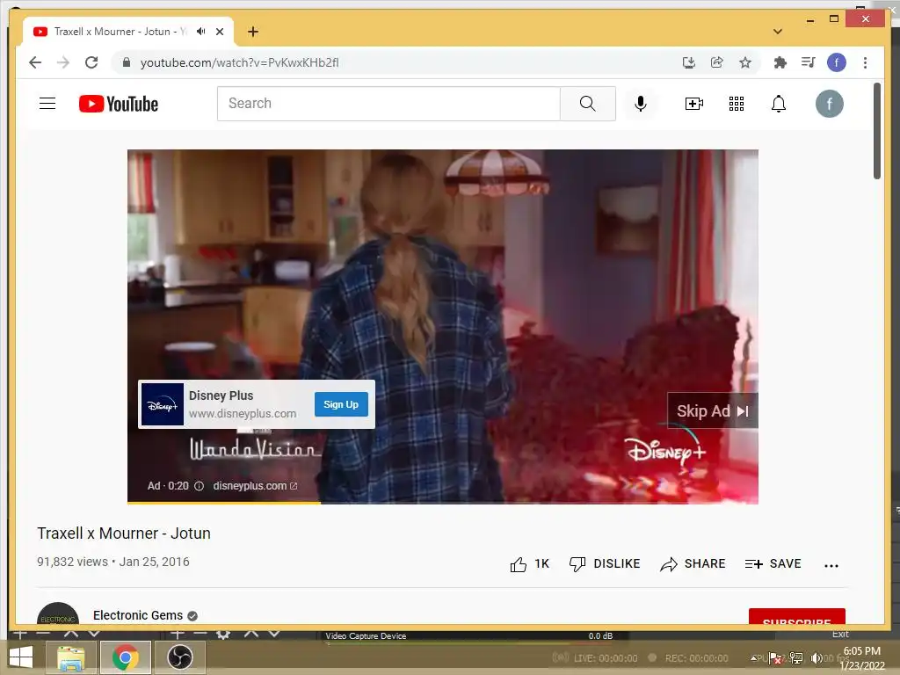Click the install app icon in address bar
The width and height of the screenshot is (900, 675).
689,62
